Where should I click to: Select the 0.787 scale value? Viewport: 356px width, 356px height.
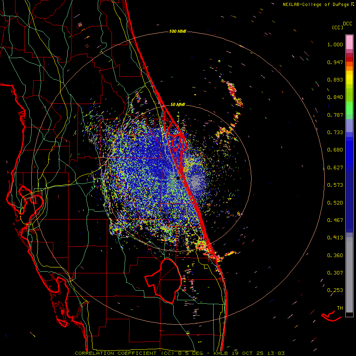pyautogui.click(x=335, y=115)
